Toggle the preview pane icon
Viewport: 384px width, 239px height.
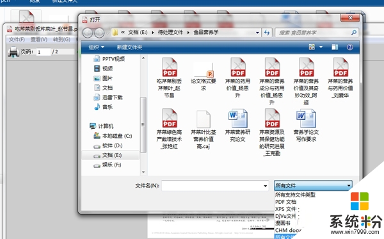click(335, 47)
